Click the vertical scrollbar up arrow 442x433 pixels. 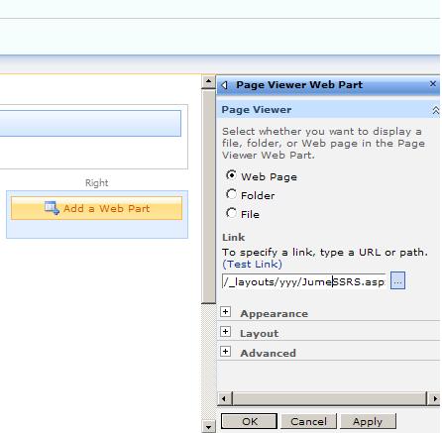208,81
